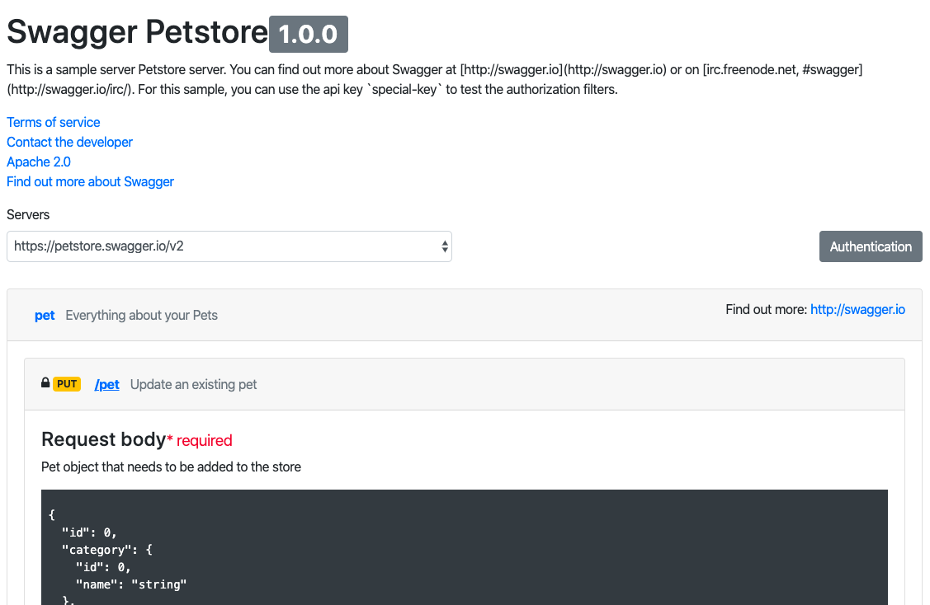
Task: Click the Update an existing pet summary
Action: [193, 385]
